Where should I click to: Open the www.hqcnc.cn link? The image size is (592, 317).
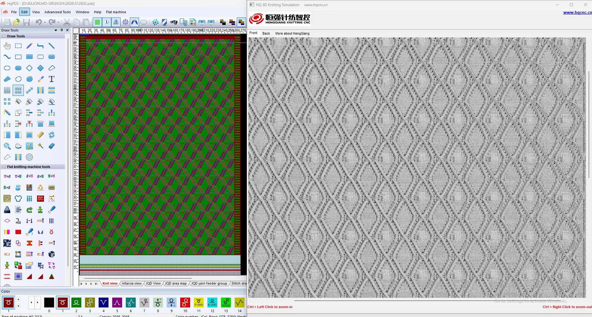577,12
